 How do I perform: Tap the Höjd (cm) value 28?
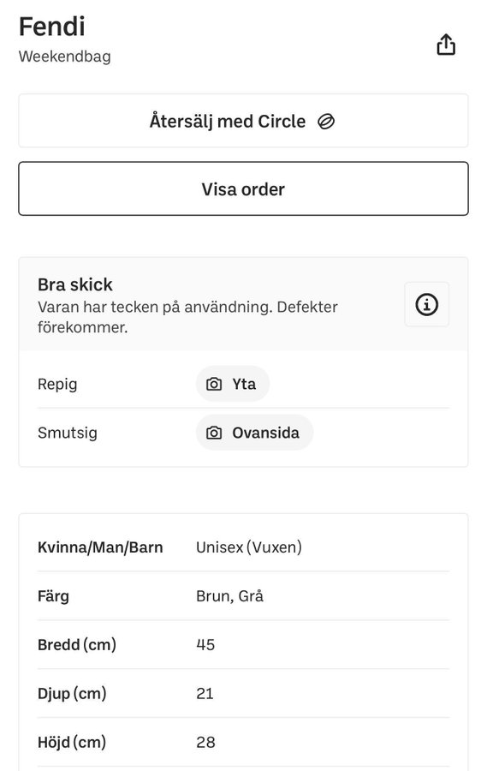pyautogui.click(x=205, y=742)
